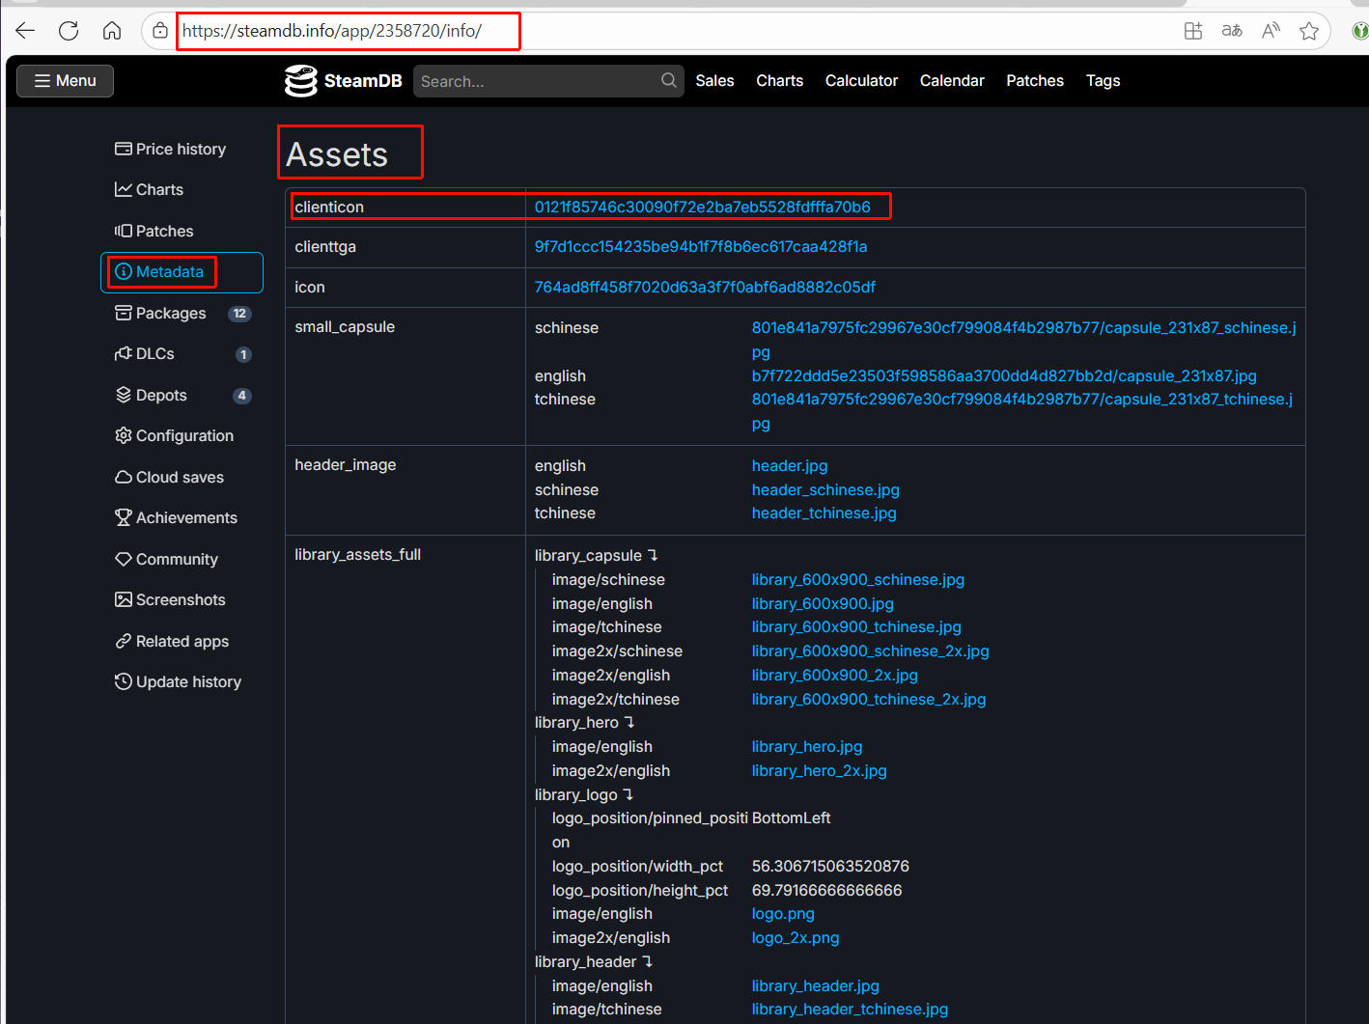The width and height of the screenshot is (1369, 1024).
Task: Open the header_schinese.jpg link
Action: pos(825,489)
